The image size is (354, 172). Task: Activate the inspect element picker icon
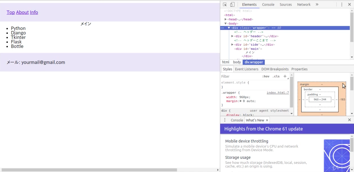click(x=225, y=5)
